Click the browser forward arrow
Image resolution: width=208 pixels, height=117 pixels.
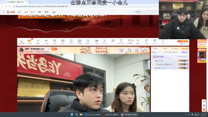[x=6, y=6]
